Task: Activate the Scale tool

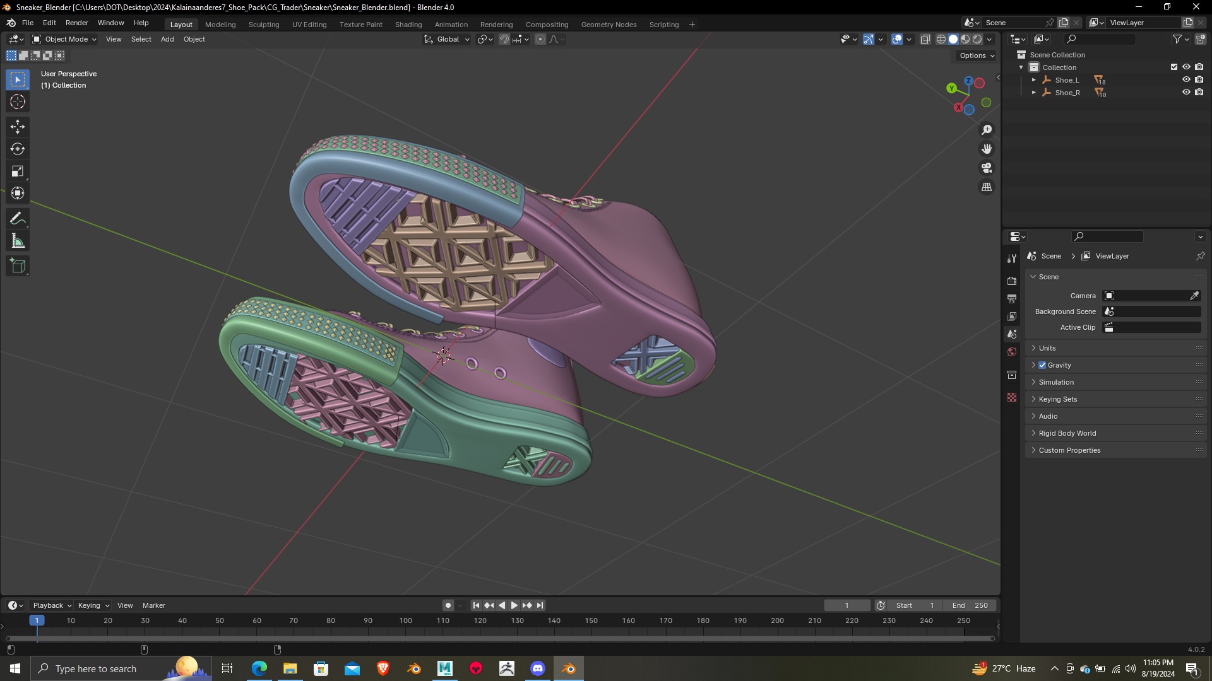Action: point(18,171)
